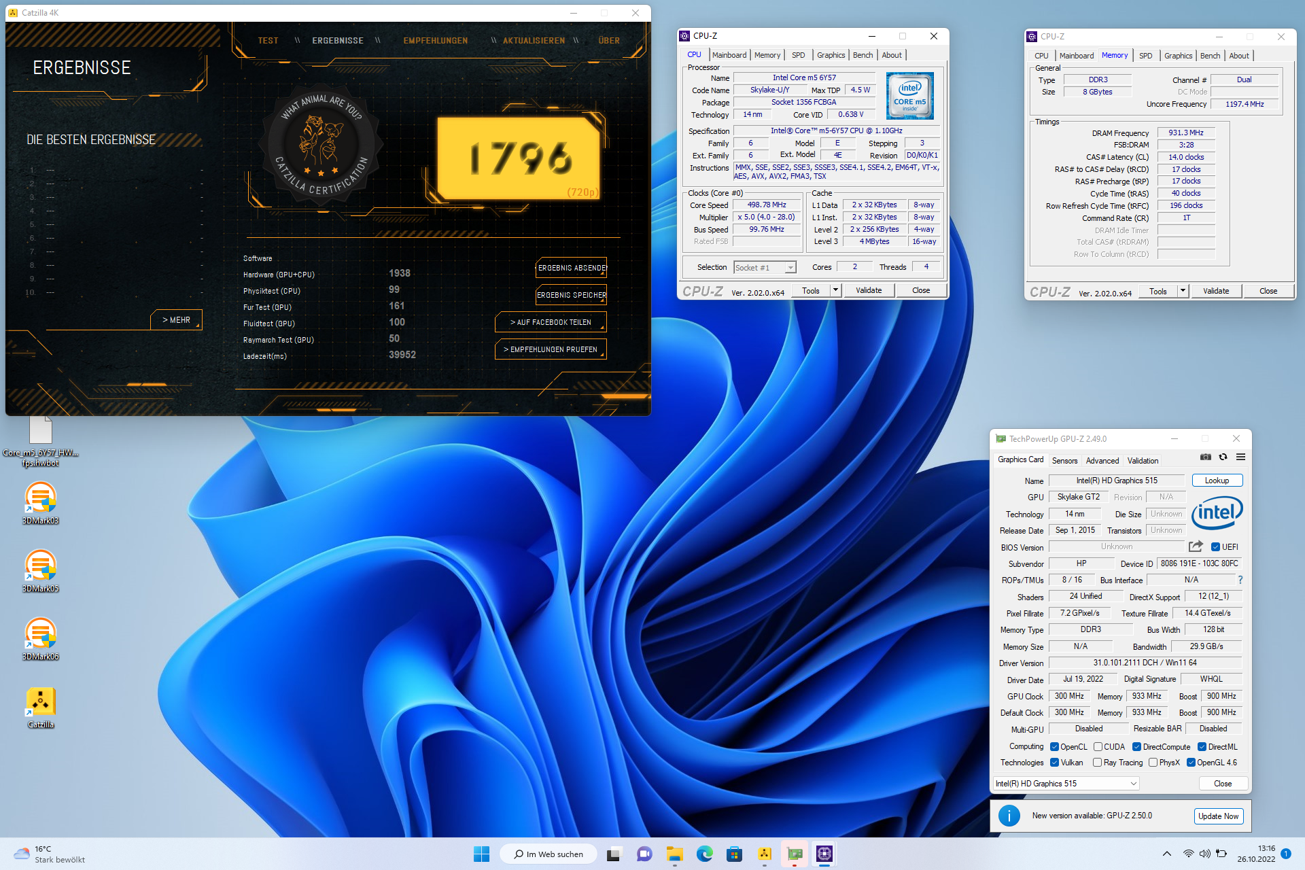1305x870 pixels.
Task: Click ERGEBNIS SPEICHER button in Catzilla
Action: [572, 295]
